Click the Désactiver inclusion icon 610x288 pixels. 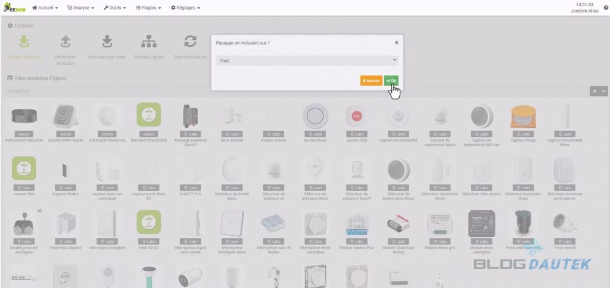pyautogui.click(x=66, y=42)
